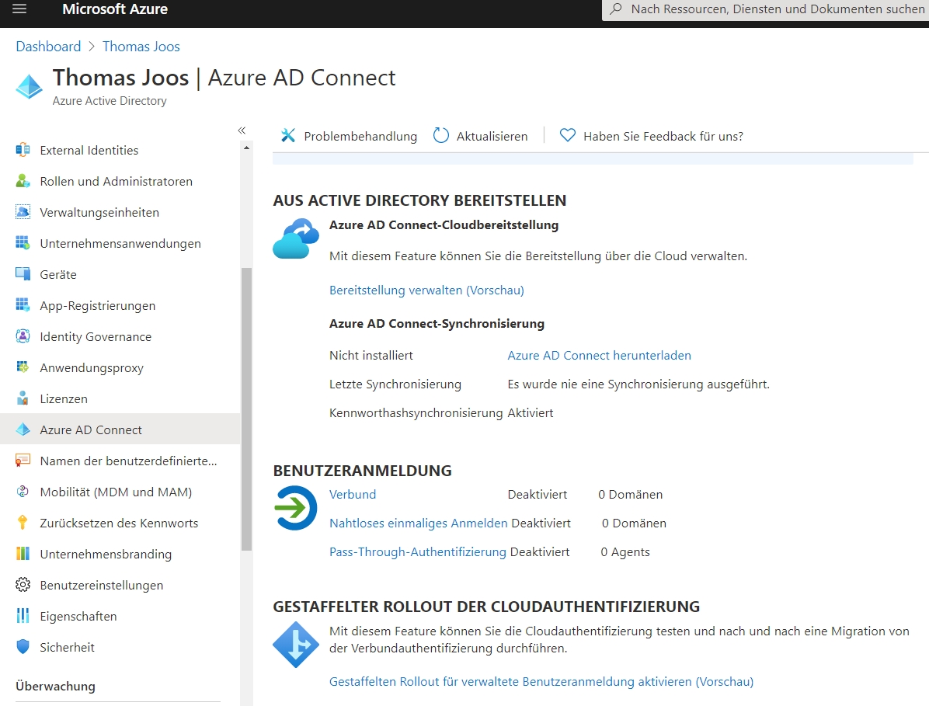Click the Unternehmensanwendungen icon
This screenshot has width=929, height=706.
tap(23, 243)
